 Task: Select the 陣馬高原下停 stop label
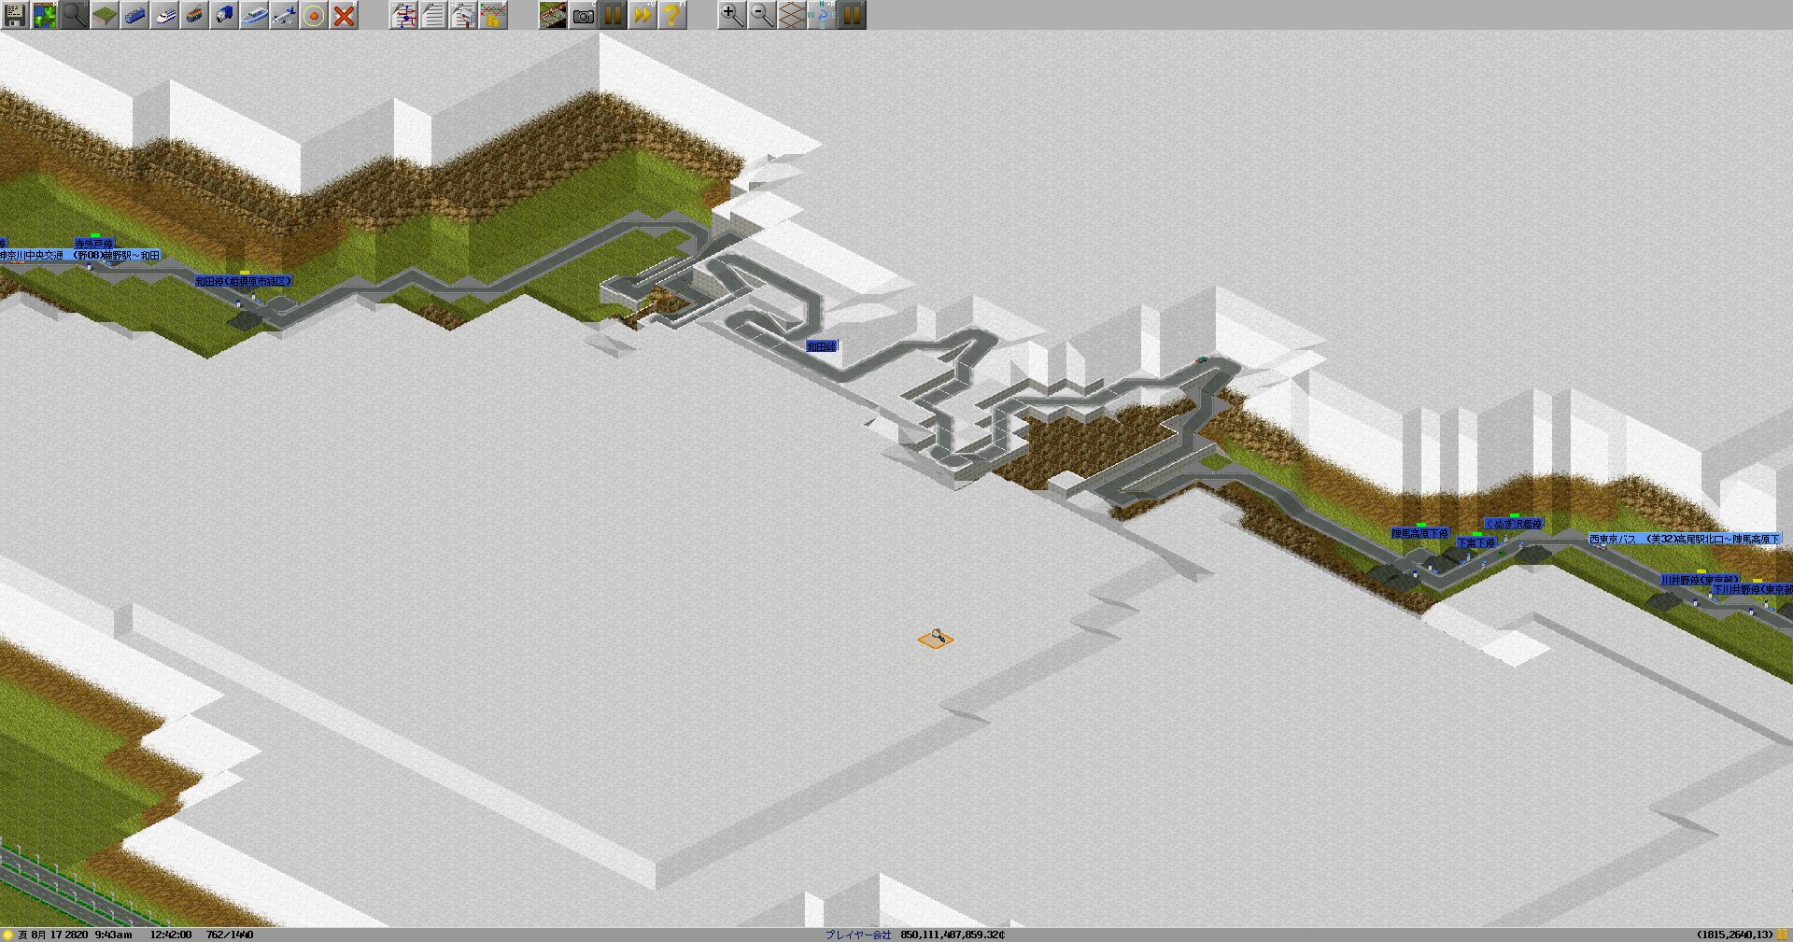pos(1420,533)
